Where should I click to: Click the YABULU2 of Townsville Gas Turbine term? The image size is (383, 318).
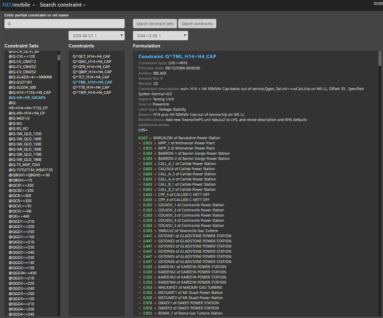tap(188, 231)
